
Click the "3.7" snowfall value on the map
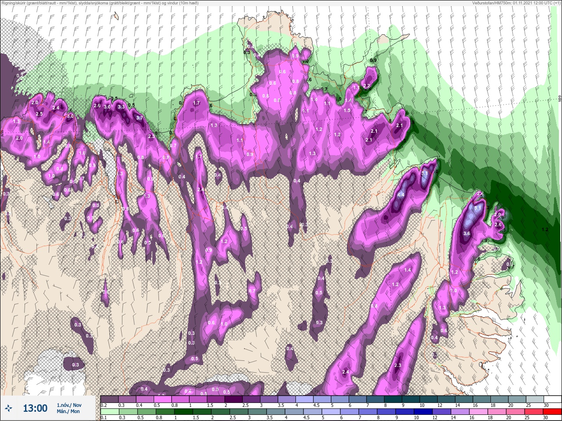pos(140,118)
